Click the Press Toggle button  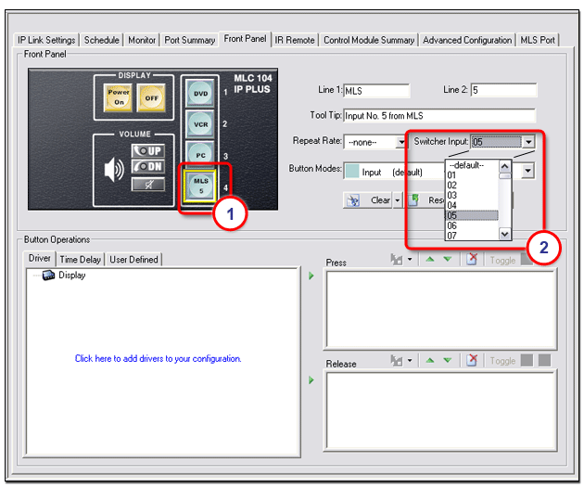[x=502, y=260]
